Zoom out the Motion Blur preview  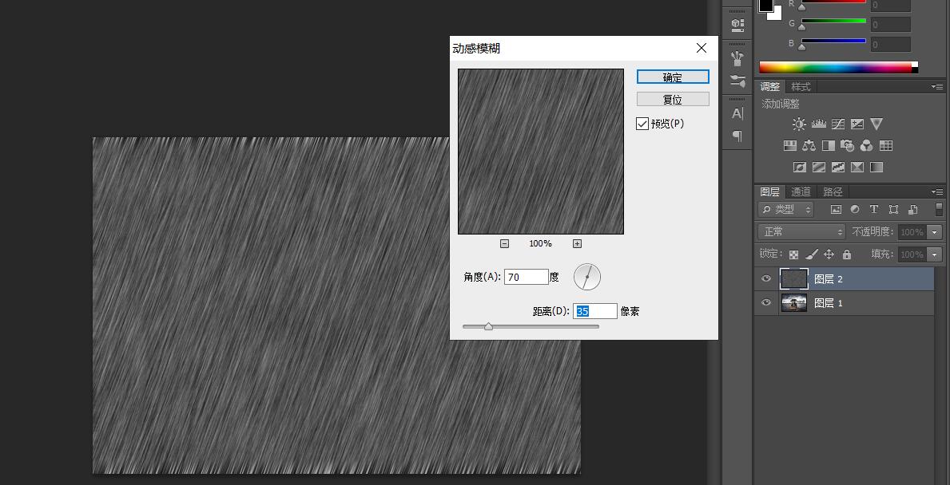[506, 243]
